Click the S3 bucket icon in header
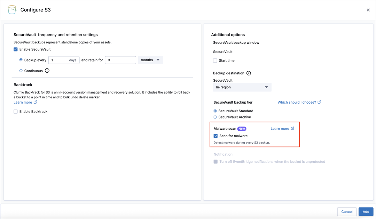This screenshot has height=219, width=376. click(12, 10)
